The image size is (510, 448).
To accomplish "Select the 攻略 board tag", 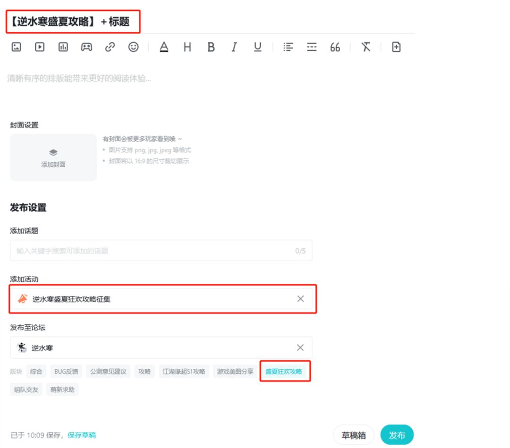I will [145, 371].
